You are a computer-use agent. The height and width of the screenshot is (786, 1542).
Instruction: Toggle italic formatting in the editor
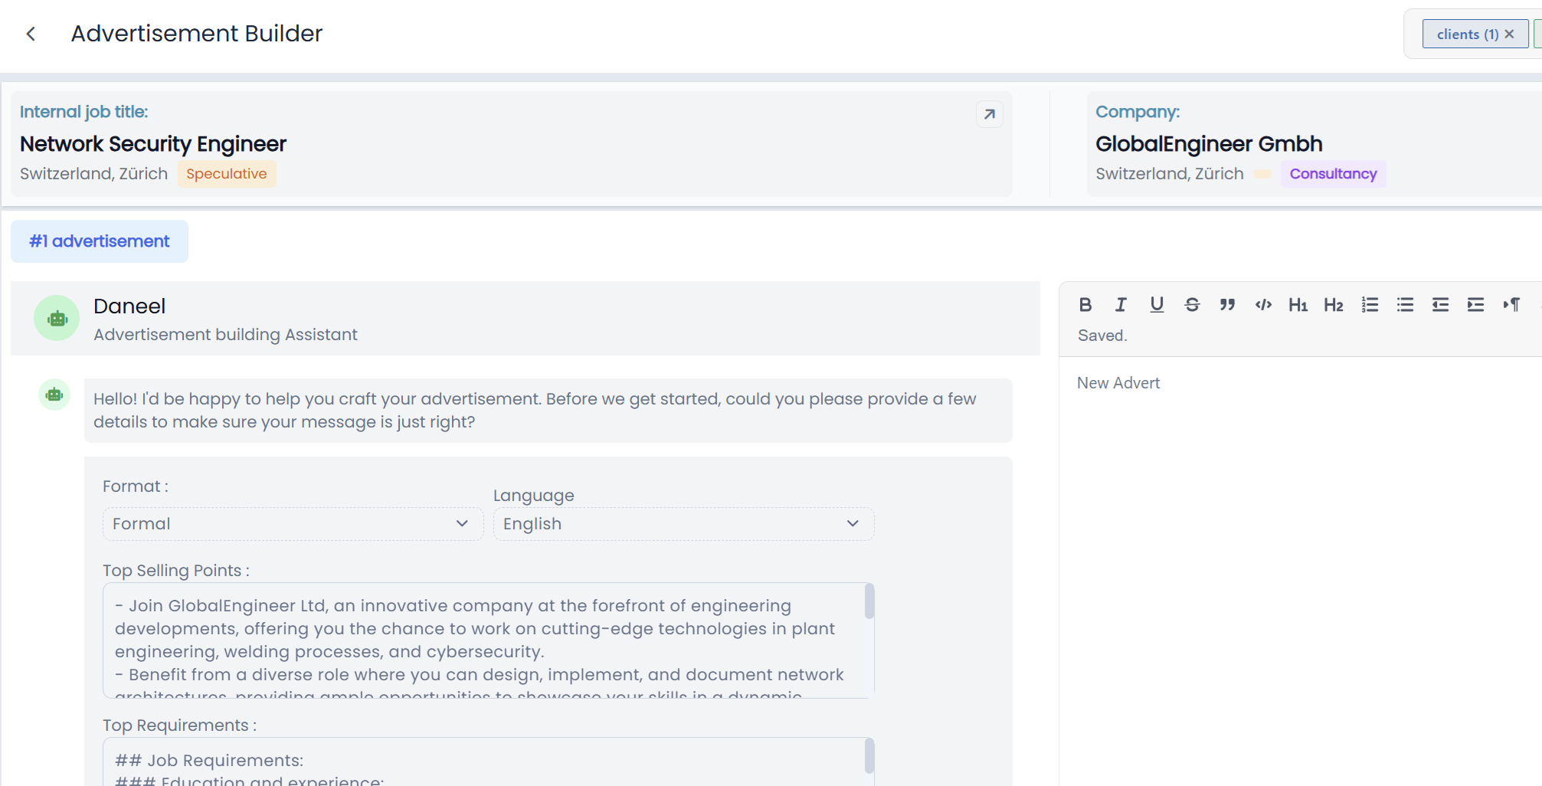(1121, 305)
